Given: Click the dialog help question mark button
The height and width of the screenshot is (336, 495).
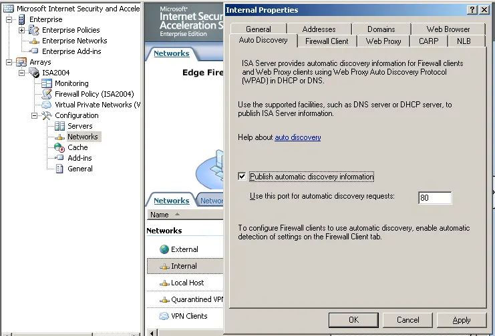Looking at the screenshot, I should (472, 10).
